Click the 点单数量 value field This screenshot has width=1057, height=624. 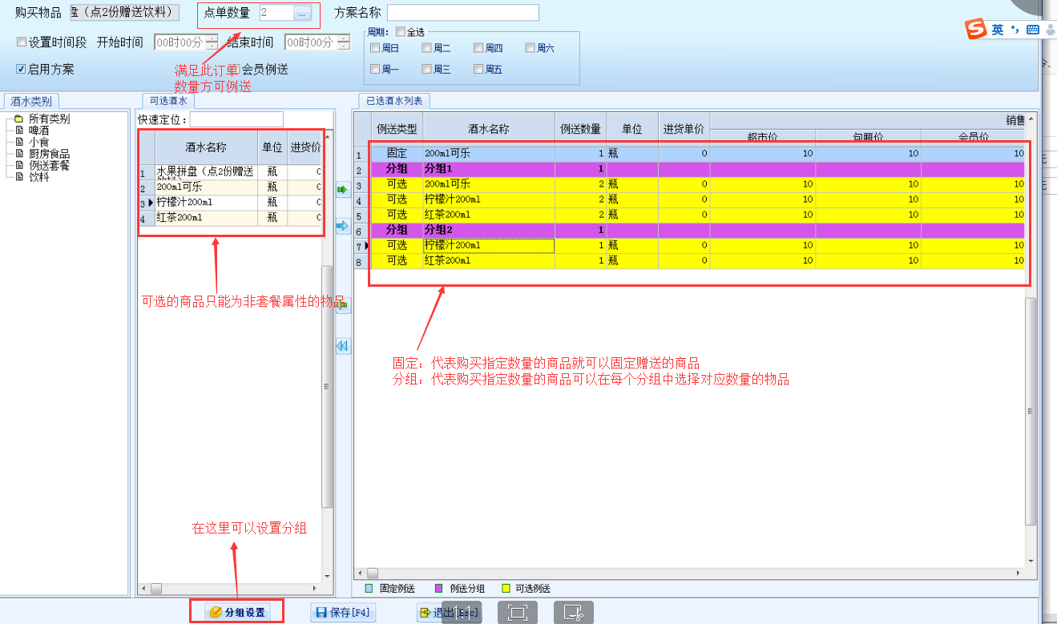point(276,13)
